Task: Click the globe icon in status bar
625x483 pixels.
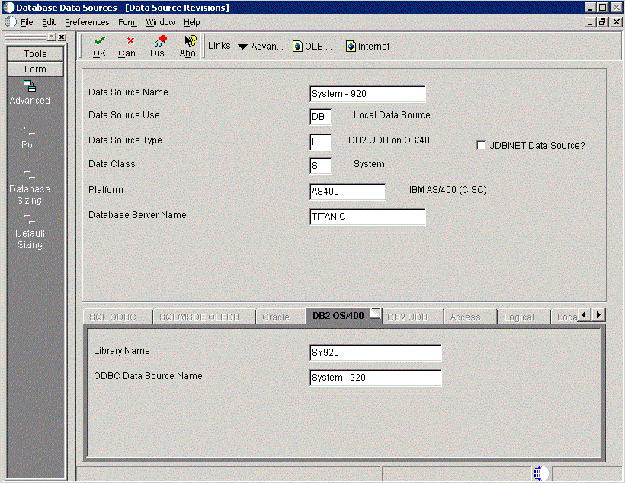Action: pos(540,473)
